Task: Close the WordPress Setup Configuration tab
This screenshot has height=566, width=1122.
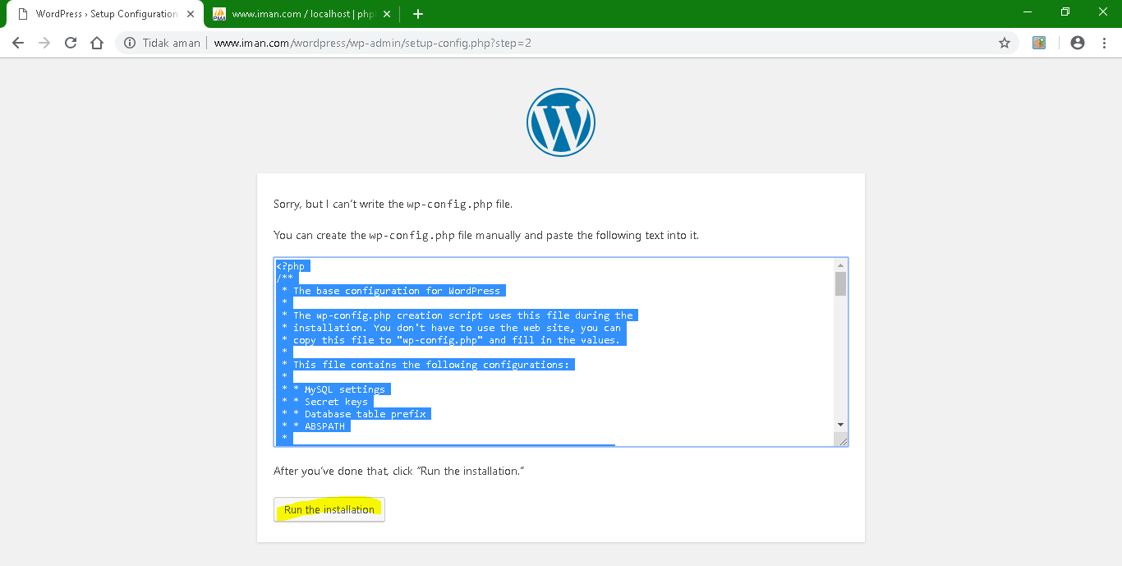Action: click(191, 14)
